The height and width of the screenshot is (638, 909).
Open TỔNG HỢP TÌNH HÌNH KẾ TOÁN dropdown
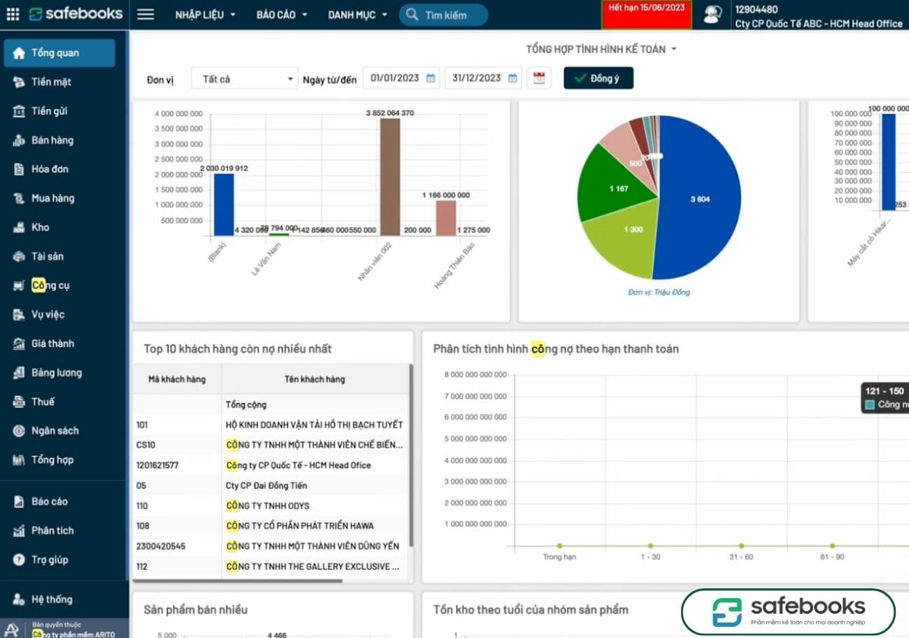pos(601,49)
